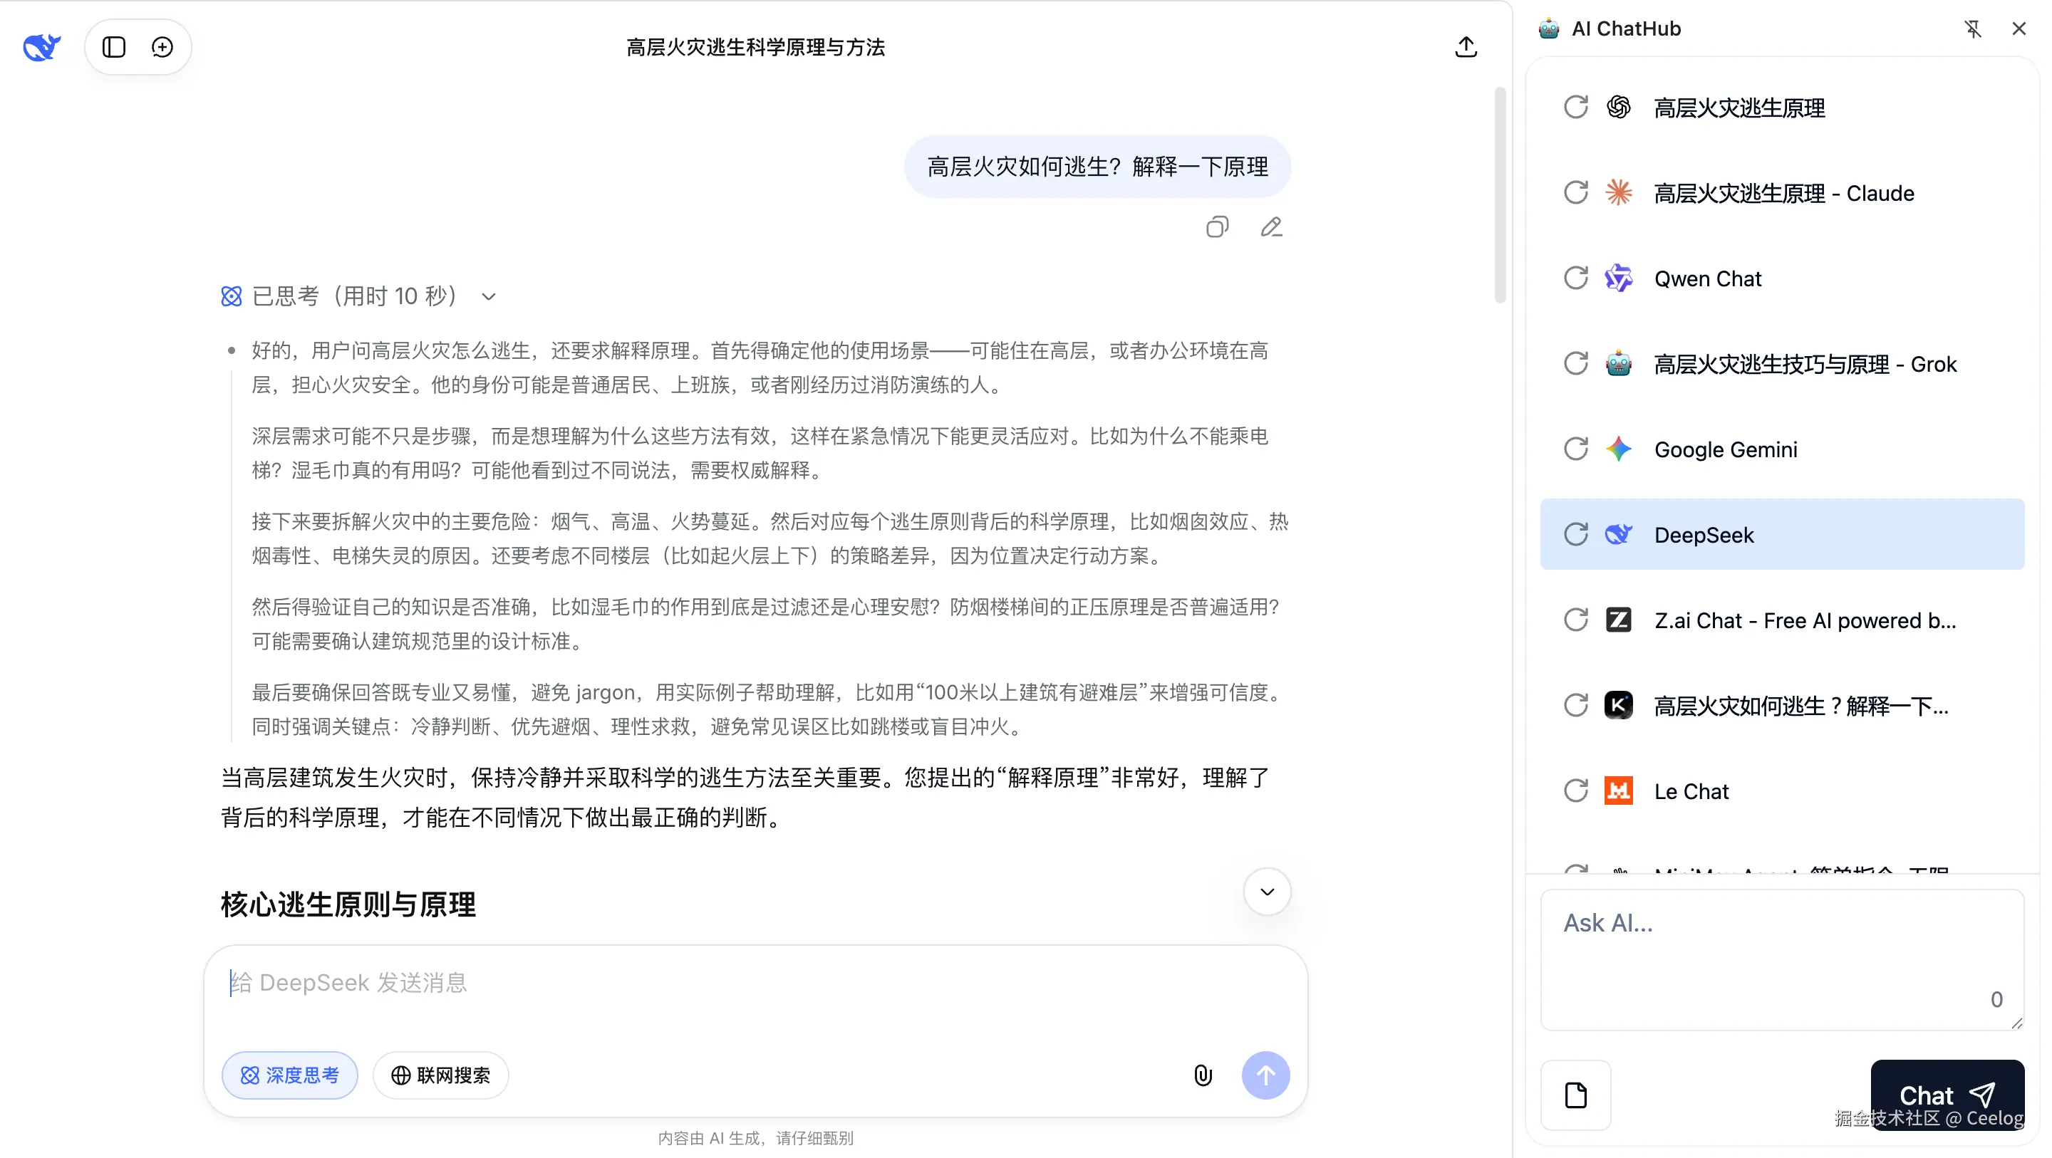
Task: Open the Le Chat conversation
Action: coord(1692,790)
